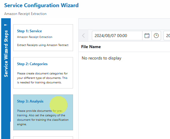This screenshot has width=170, height=139.
Task: Go back with the left chevron arrow
Action: [x=84, y=36]
